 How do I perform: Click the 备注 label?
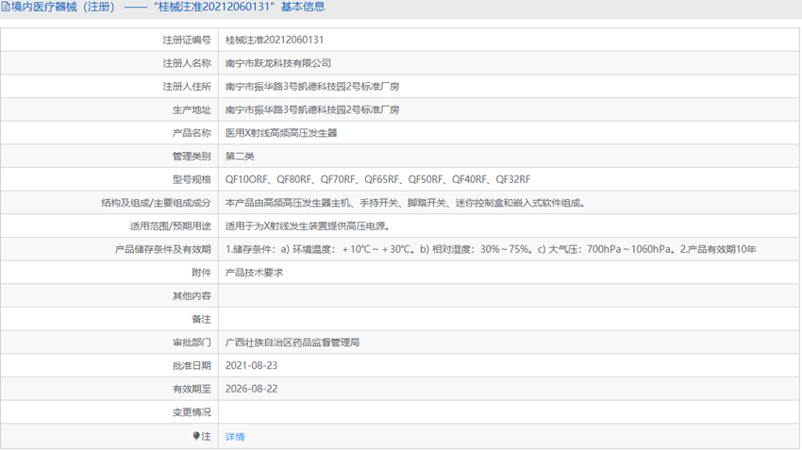pos(202,319)
